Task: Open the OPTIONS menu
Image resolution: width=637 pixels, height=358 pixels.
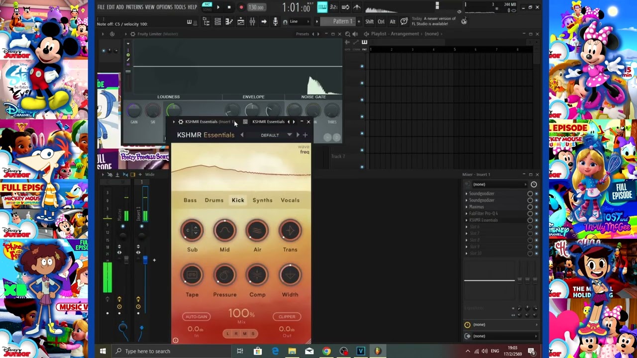Action: pos(164,7)
